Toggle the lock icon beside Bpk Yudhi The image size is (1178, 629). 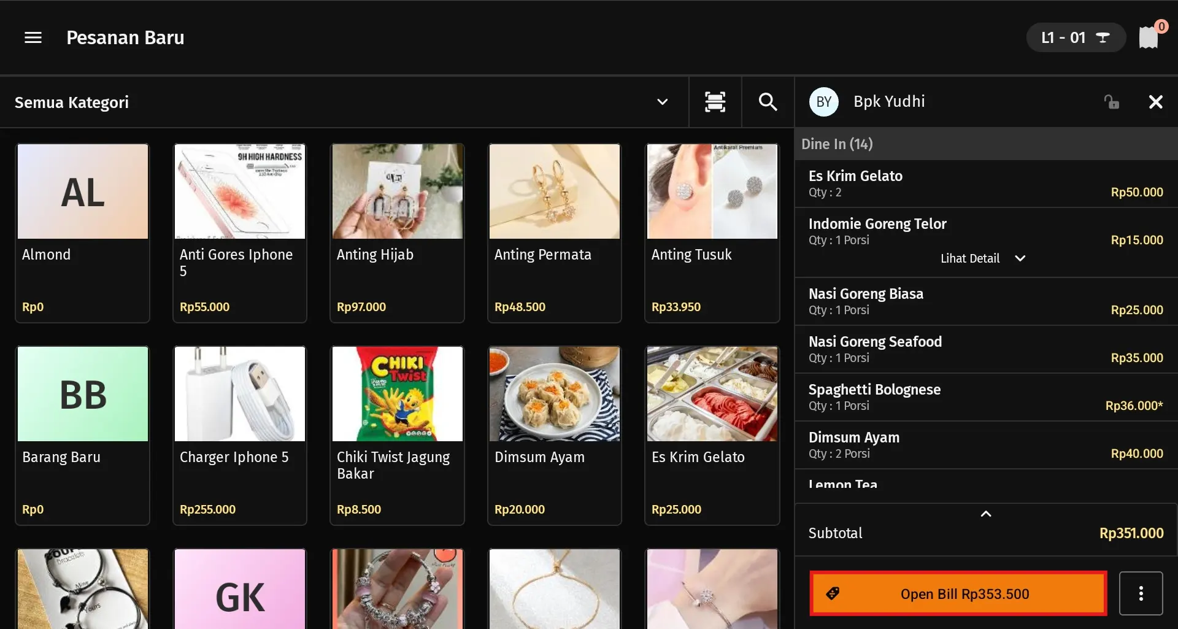(x=1111, y=102)
